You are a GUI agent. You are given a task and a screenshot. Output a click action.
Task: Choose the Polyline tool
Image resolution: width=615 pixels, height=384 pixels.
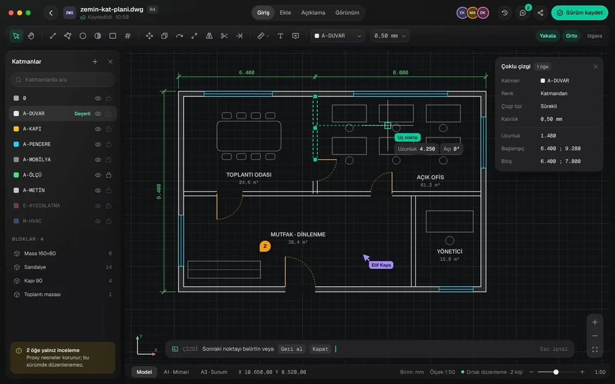(x=68, y=36)
